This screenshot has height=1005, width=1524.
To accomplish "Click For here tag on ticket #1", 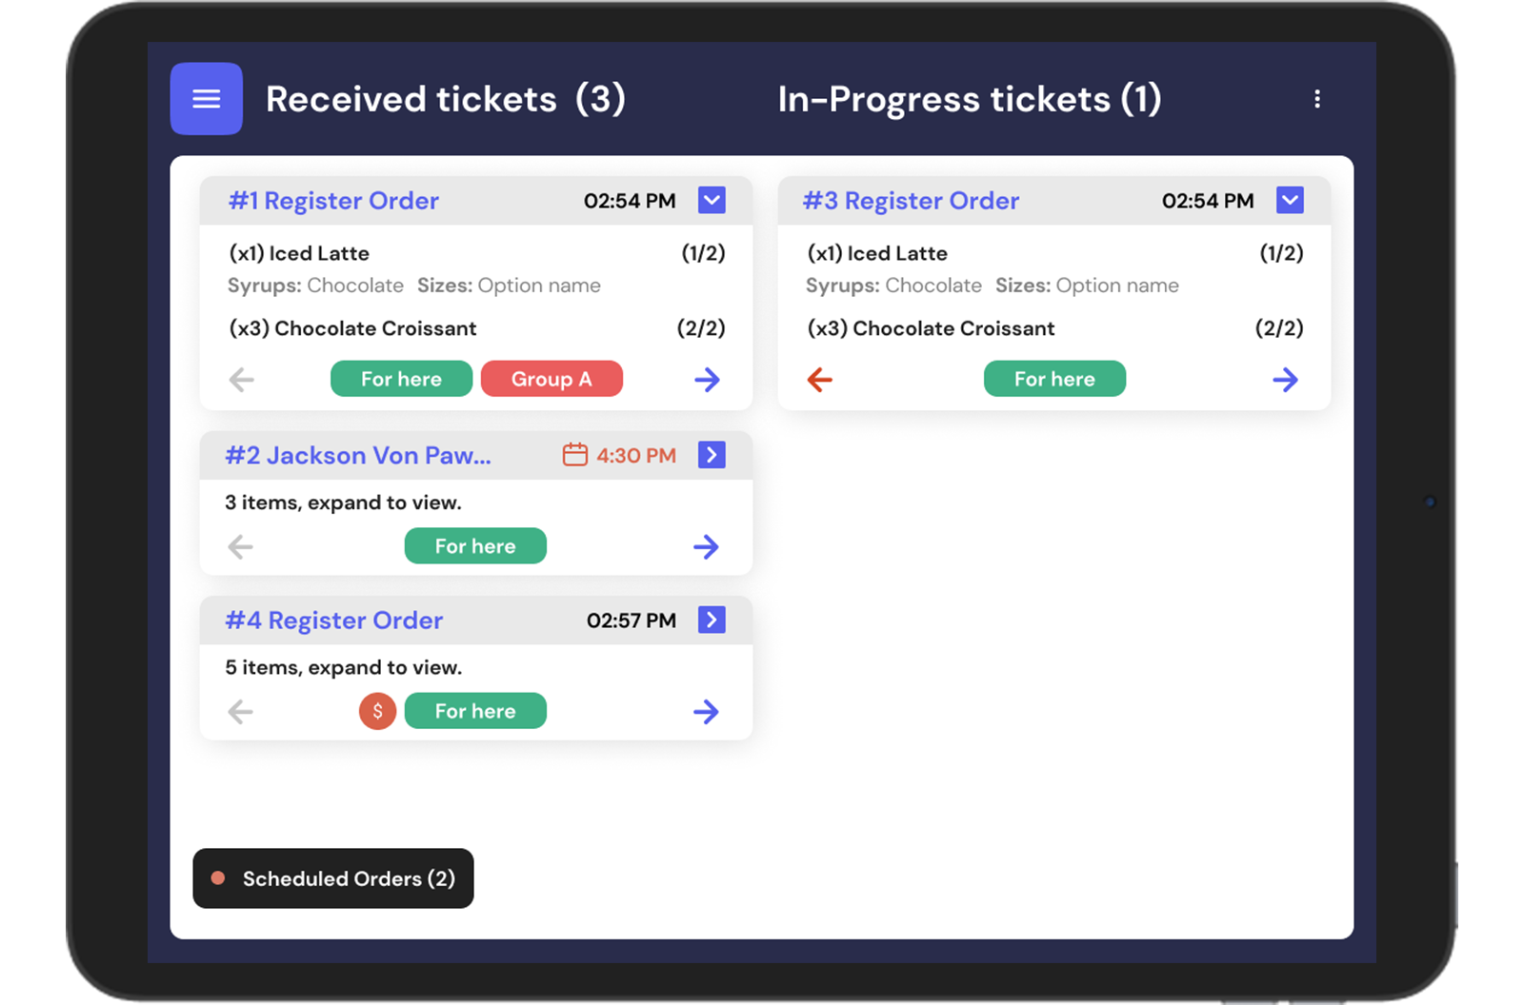I will pos(401,379).
